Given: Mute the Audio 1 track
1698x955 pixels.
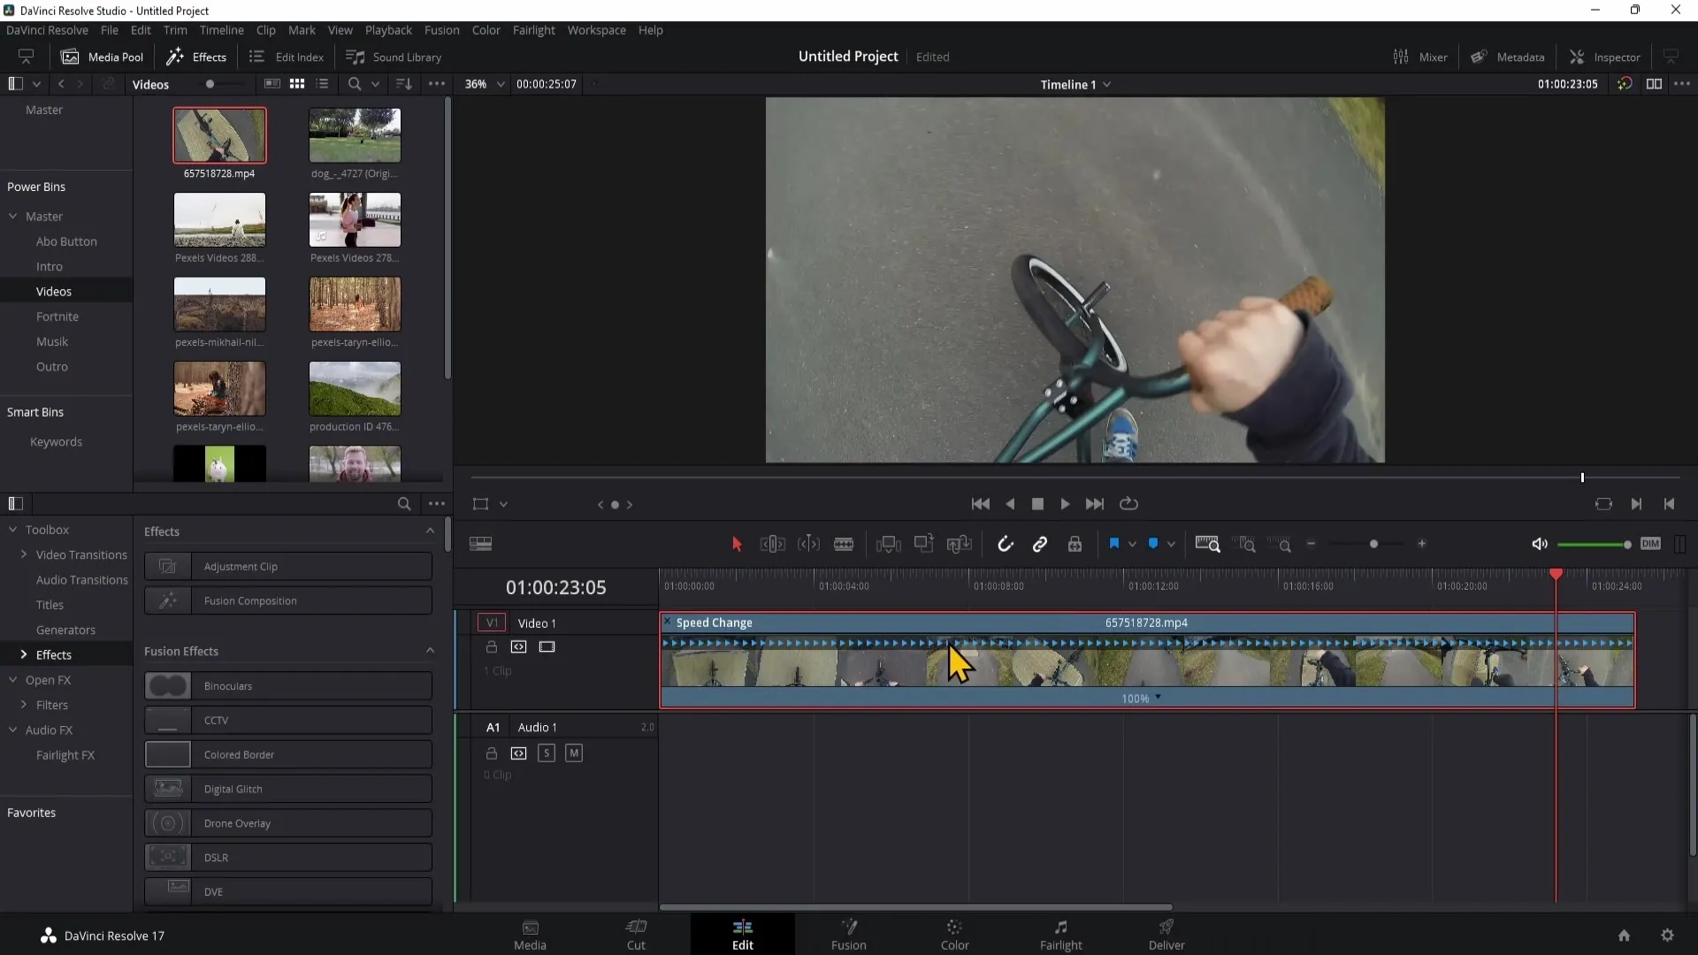Looking at the screenshot, I should click(574, 753).
